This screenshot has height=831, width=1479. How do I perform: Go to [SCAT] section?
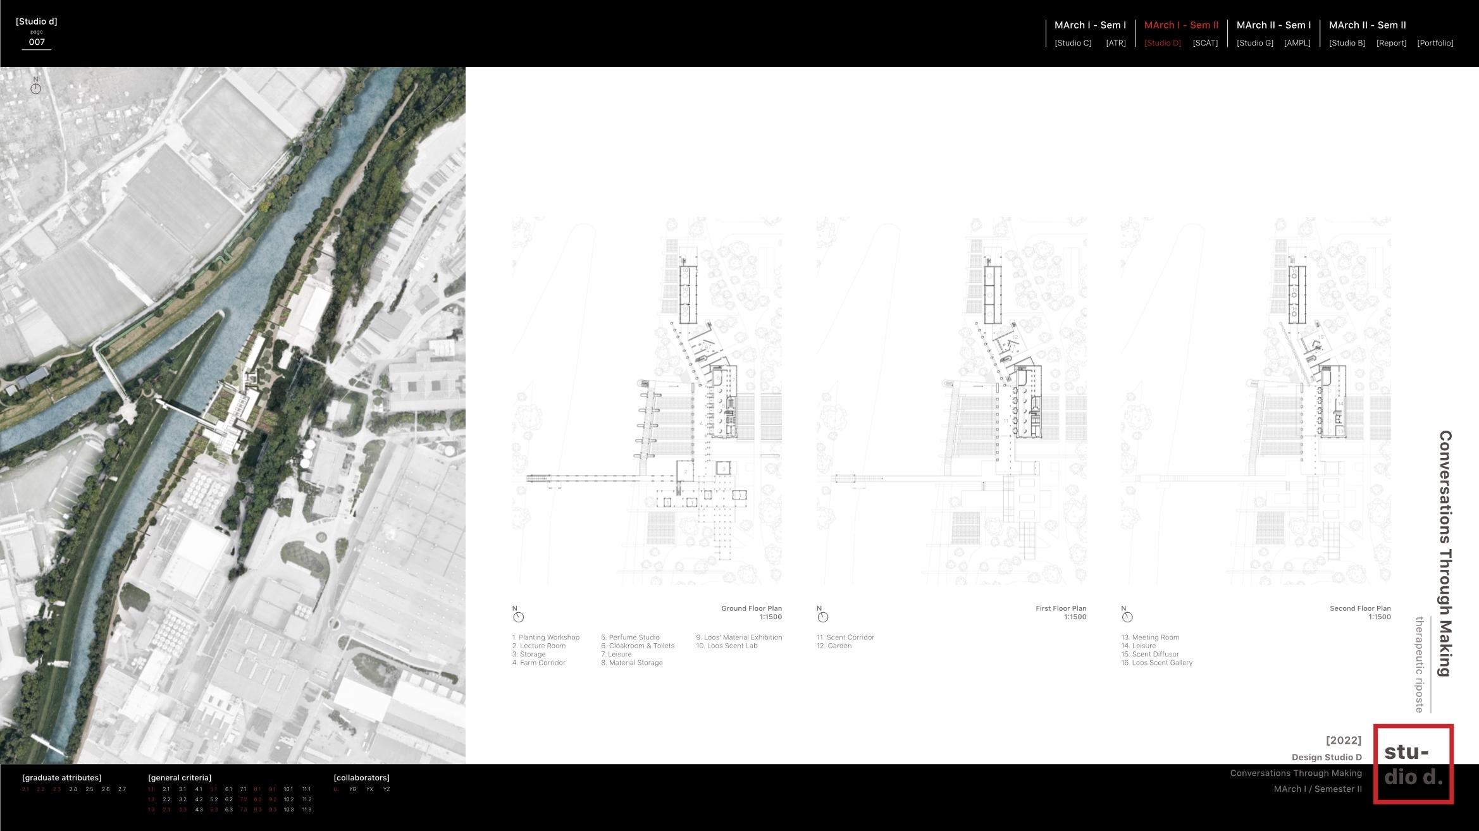(1204, 43)
